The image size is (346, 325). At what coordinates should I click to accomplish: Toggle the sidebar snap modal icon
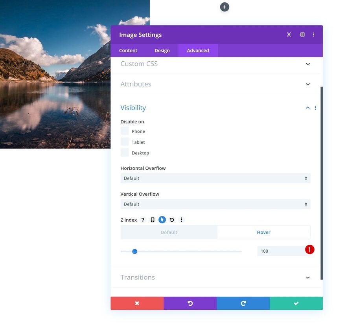pyautogui.click(x=302, y=35)
